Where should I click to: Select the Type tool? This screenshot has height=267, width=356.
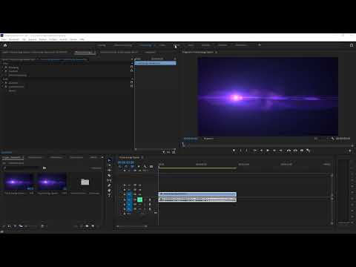[109, 196]
